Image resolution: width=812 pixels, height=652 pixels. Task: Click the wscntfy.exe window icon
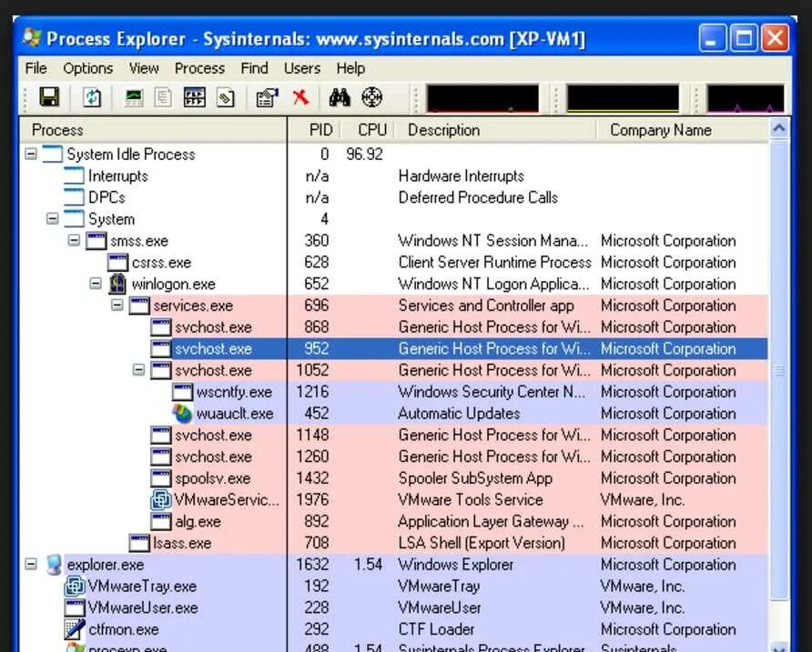point(182,392)
